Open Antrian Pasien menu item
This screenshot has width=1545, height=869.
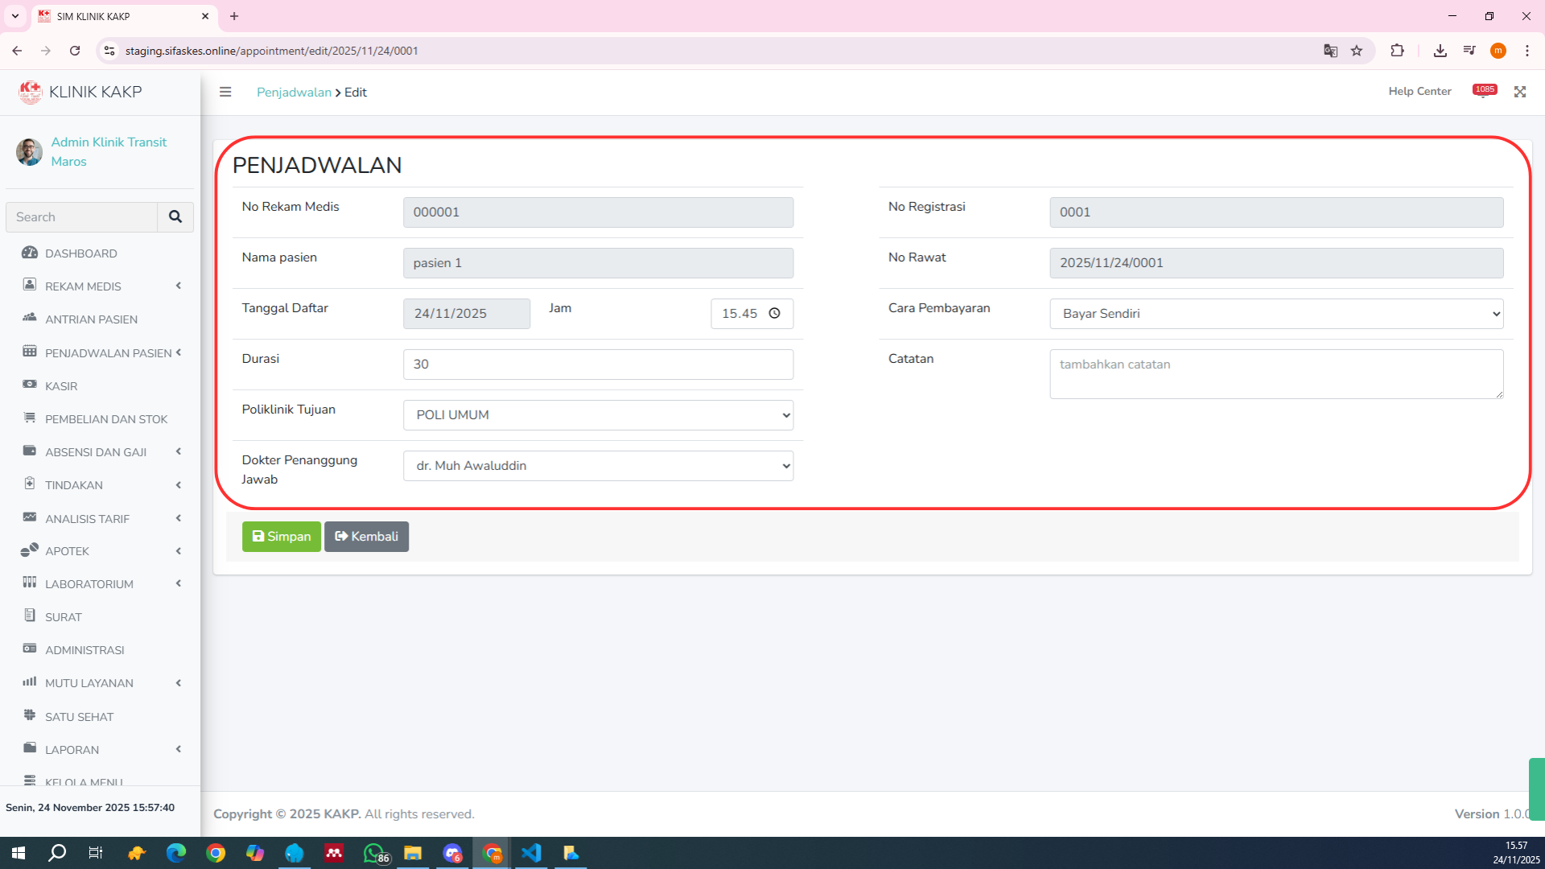pyautogui.click(x=91, y=319)
